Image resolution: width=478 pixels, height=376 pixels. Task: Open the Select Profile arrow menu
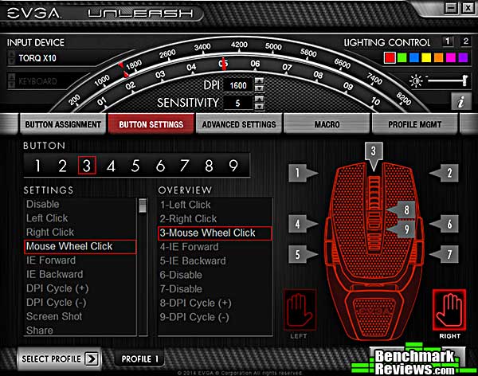(92, 358)
